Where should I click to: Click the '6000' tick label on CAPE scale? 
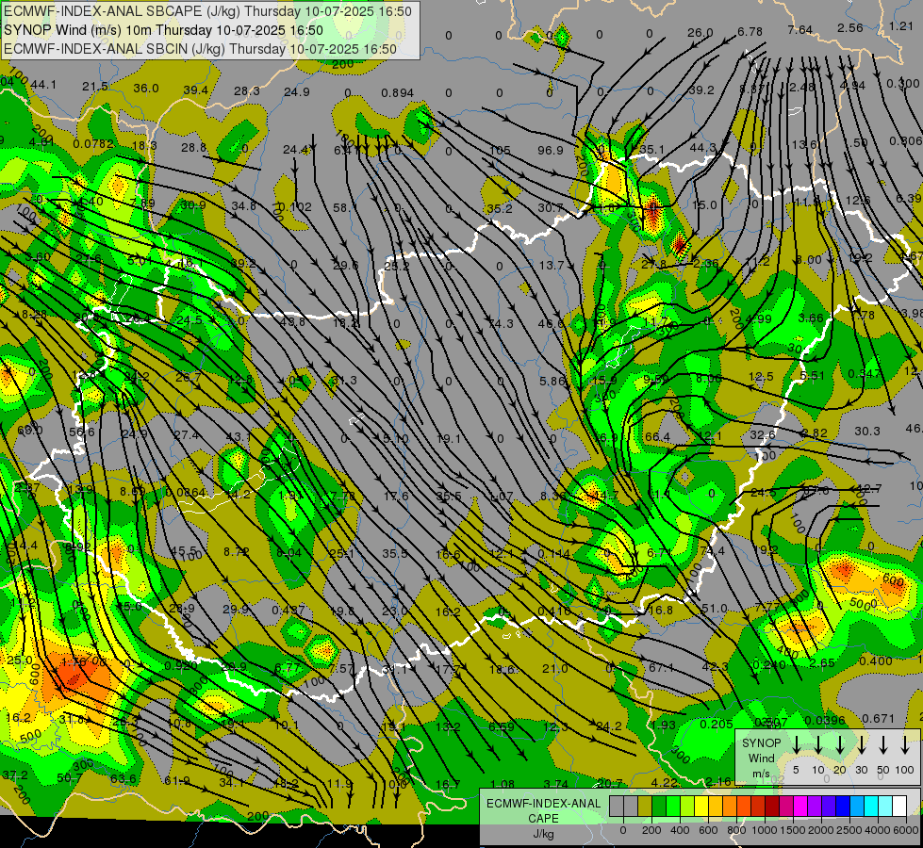click(906, 830)
